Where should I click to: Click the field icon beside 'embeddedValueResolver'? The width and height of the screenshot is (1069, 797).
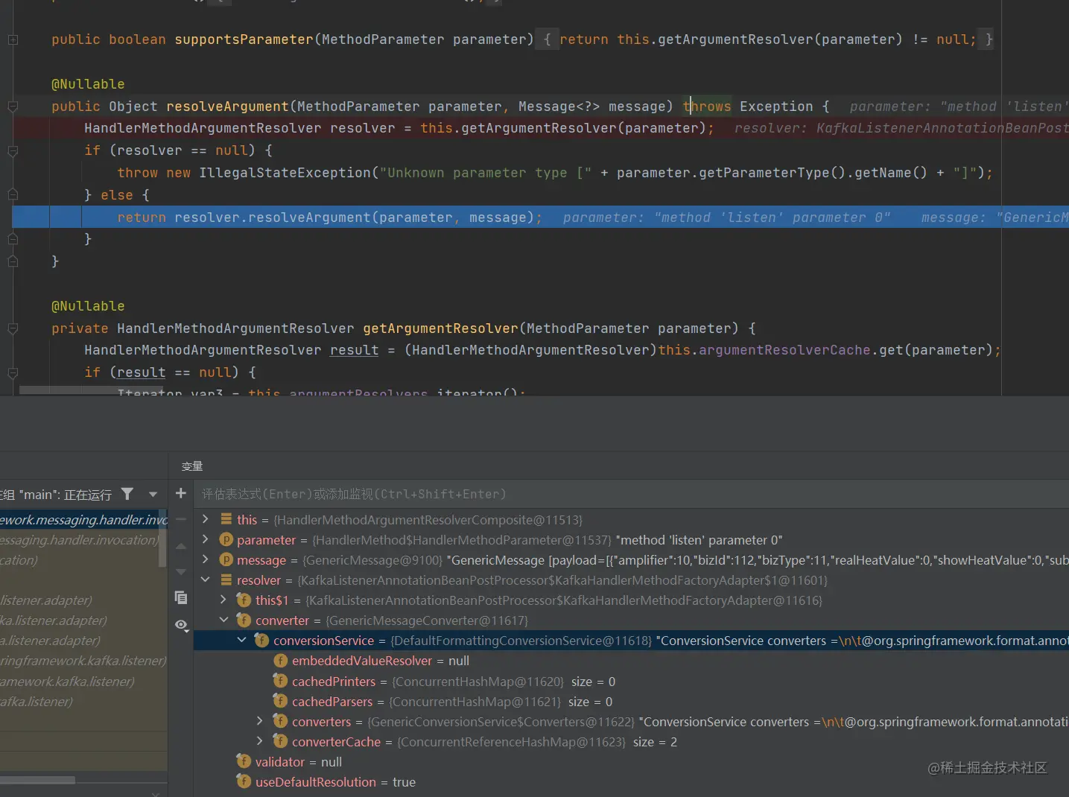[280, 661]
